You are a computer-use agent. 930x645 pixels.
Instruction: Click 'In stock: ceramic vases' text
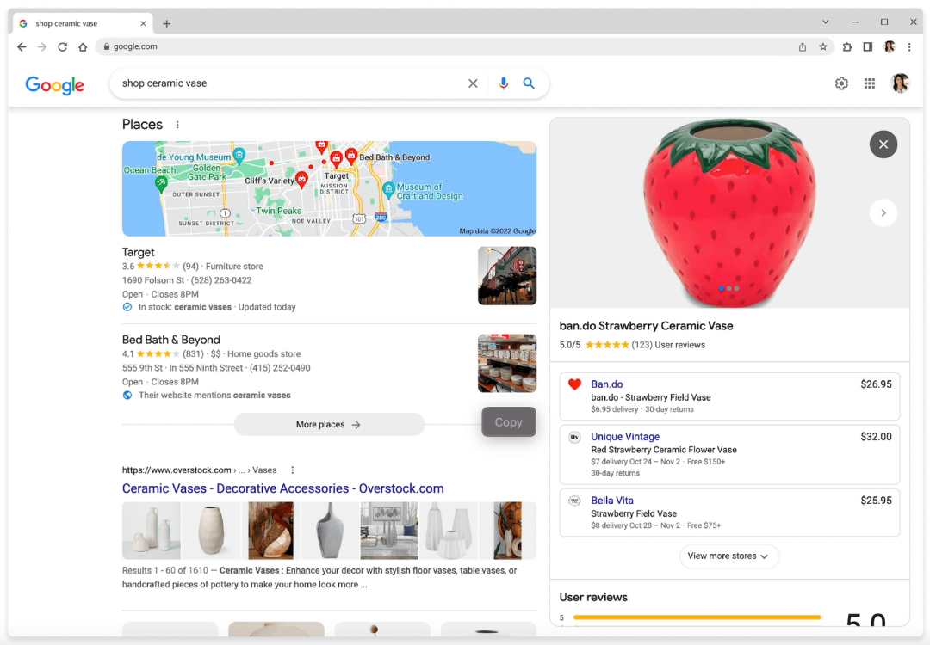185,307
